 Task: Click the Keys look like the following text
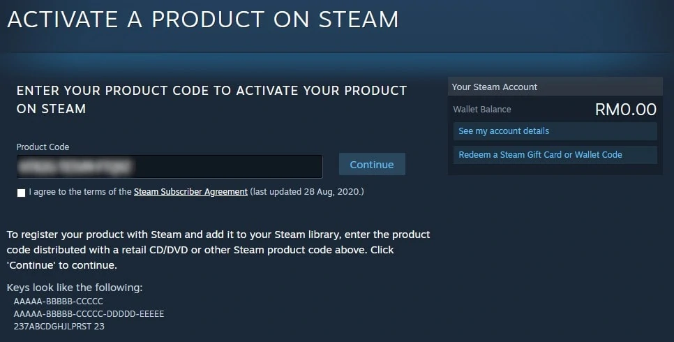75,288
